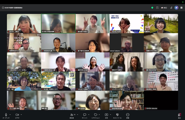185x120 pixels.
Task: Click the REC cloud recording indicator
Action: (x=164, y=8)
